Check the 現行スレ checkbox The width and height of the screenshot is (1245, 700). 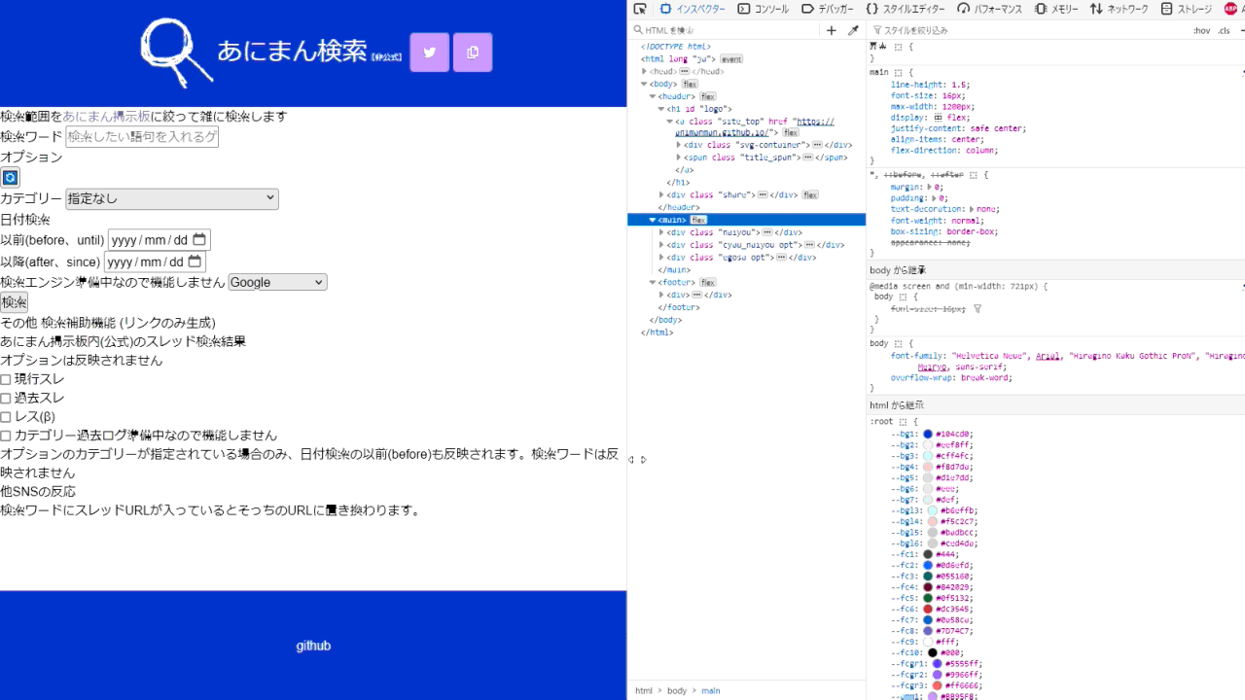6,379
